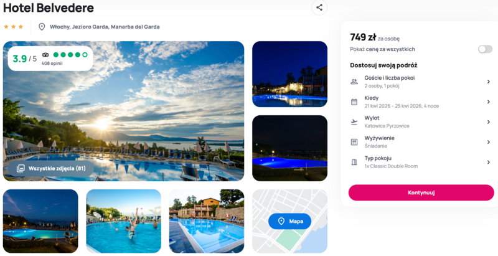
Task: Expand Goście i liczba pokoi chevron
Action: (x=489, y=82)
